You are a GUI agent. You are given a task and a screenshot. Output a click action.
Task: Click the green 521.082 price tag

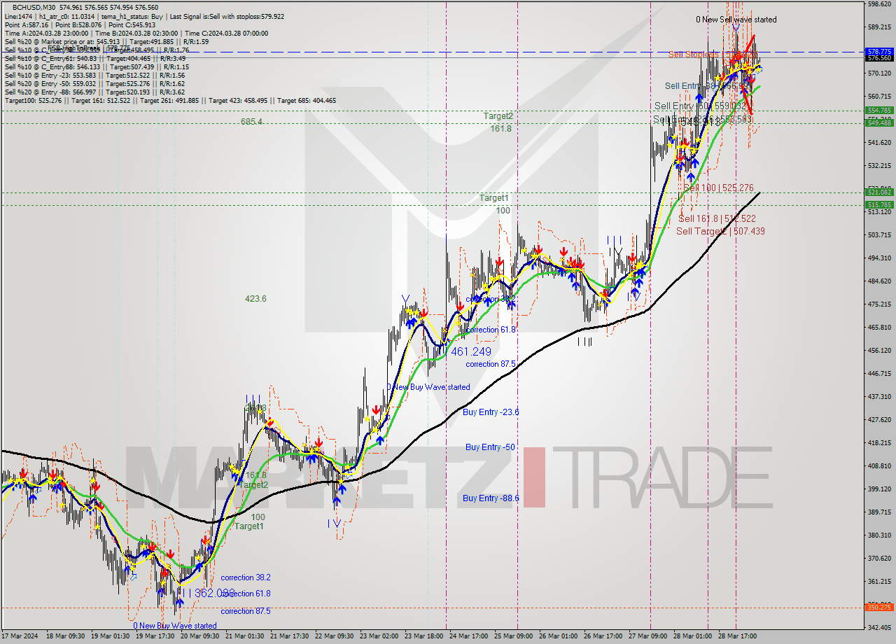coord(880,192)
